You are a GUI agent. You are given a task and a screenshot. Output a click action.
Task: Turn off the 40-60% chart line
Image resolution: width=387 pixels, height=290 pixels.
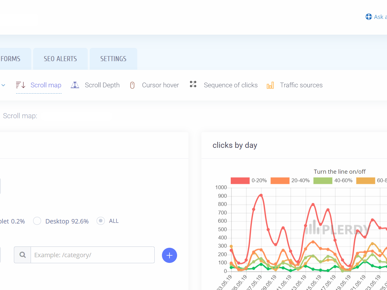[x=323, y=180]
